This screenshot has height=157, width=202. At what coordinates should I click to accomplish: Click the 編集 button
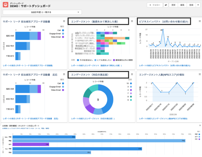[182, 5]
